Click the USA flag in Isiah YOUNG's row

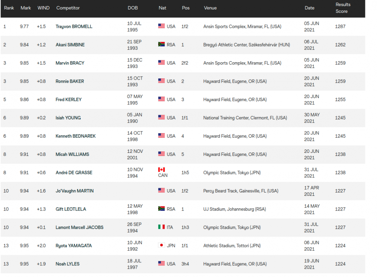point(161,117)
